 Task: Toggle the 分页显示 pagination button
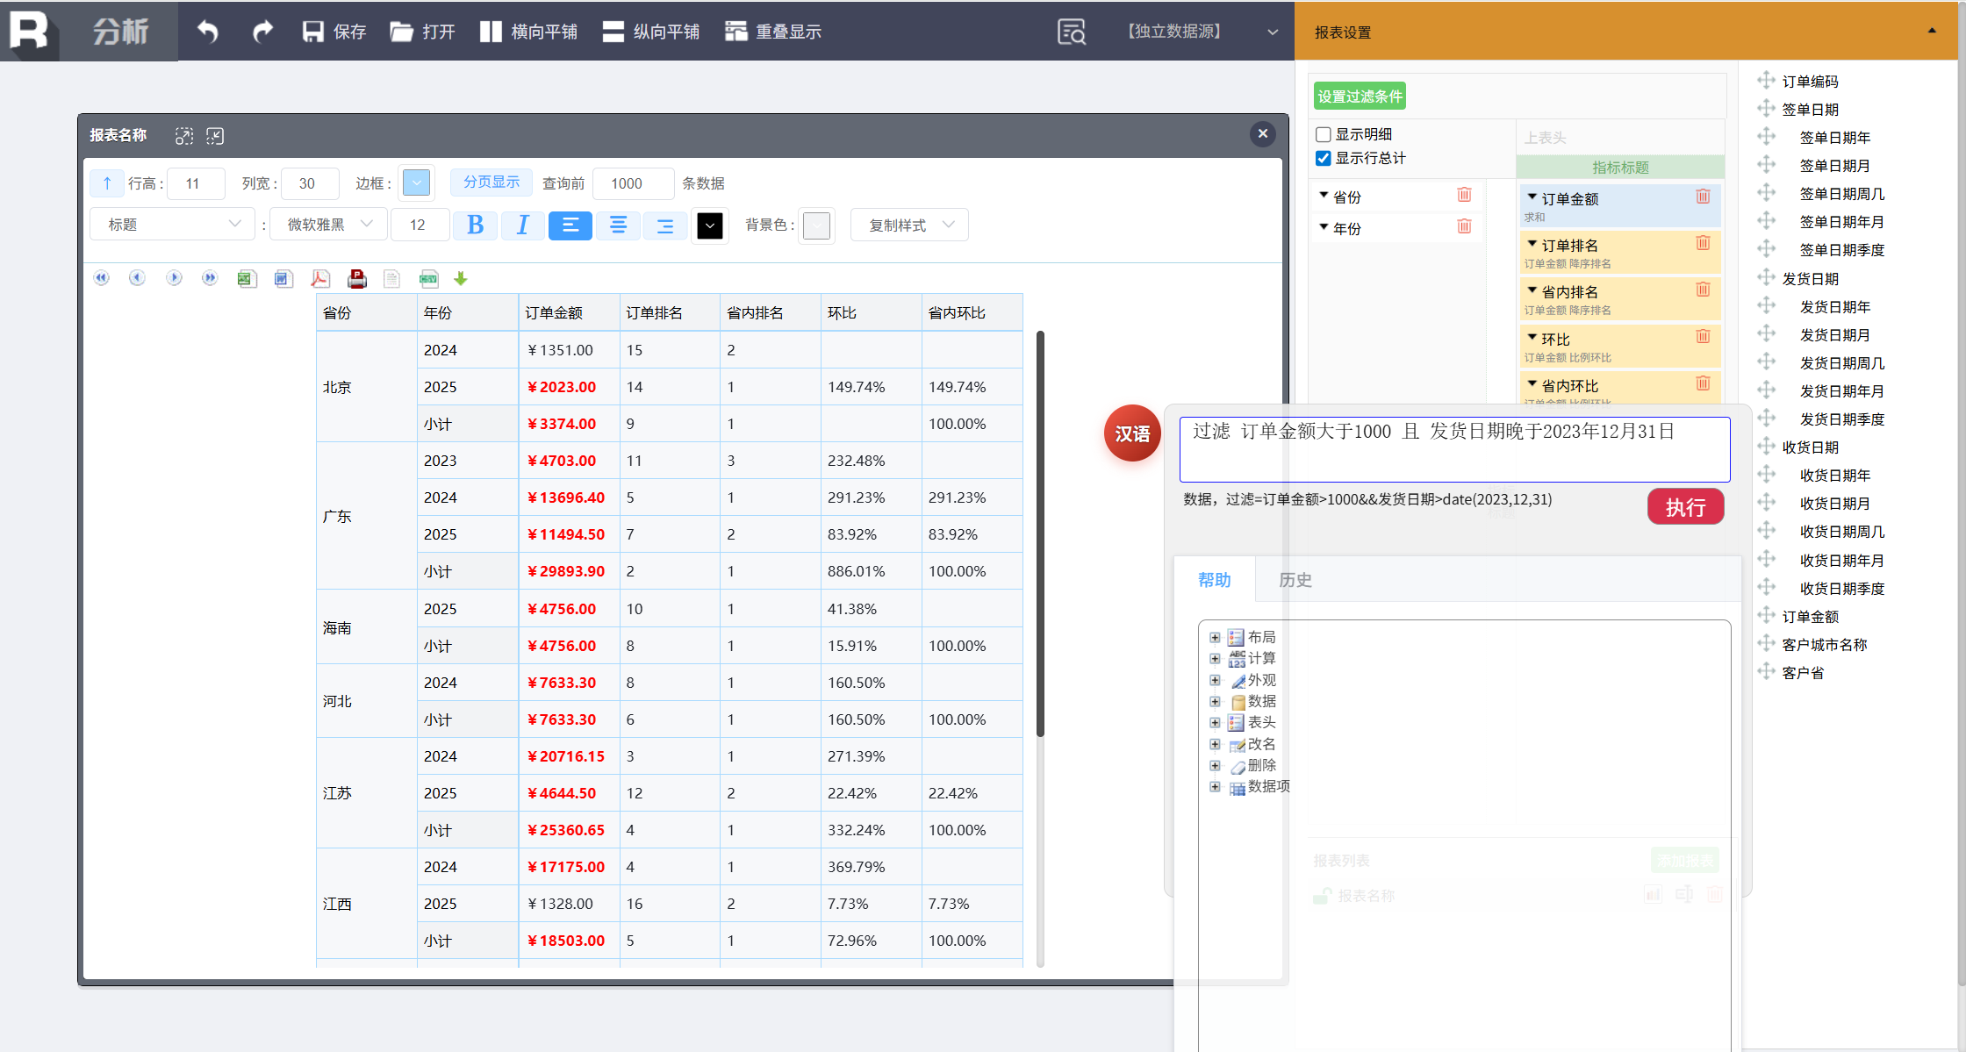[x=491, y=182]
